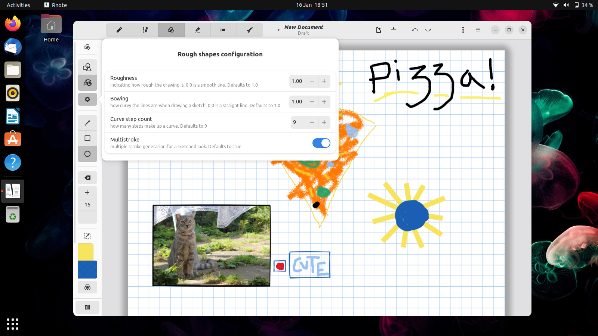Decrease the Bowing value
This screenshot has height=336, width=598.
[312, 102]
